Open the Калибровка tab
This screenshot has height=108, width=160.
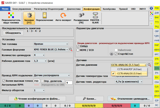[x=109, y=9]
